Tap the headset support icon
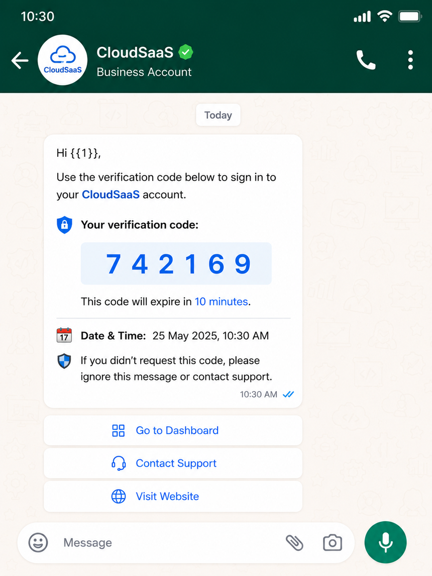Image resolution: width=432 pixels, height=576 pixels. 119,463
